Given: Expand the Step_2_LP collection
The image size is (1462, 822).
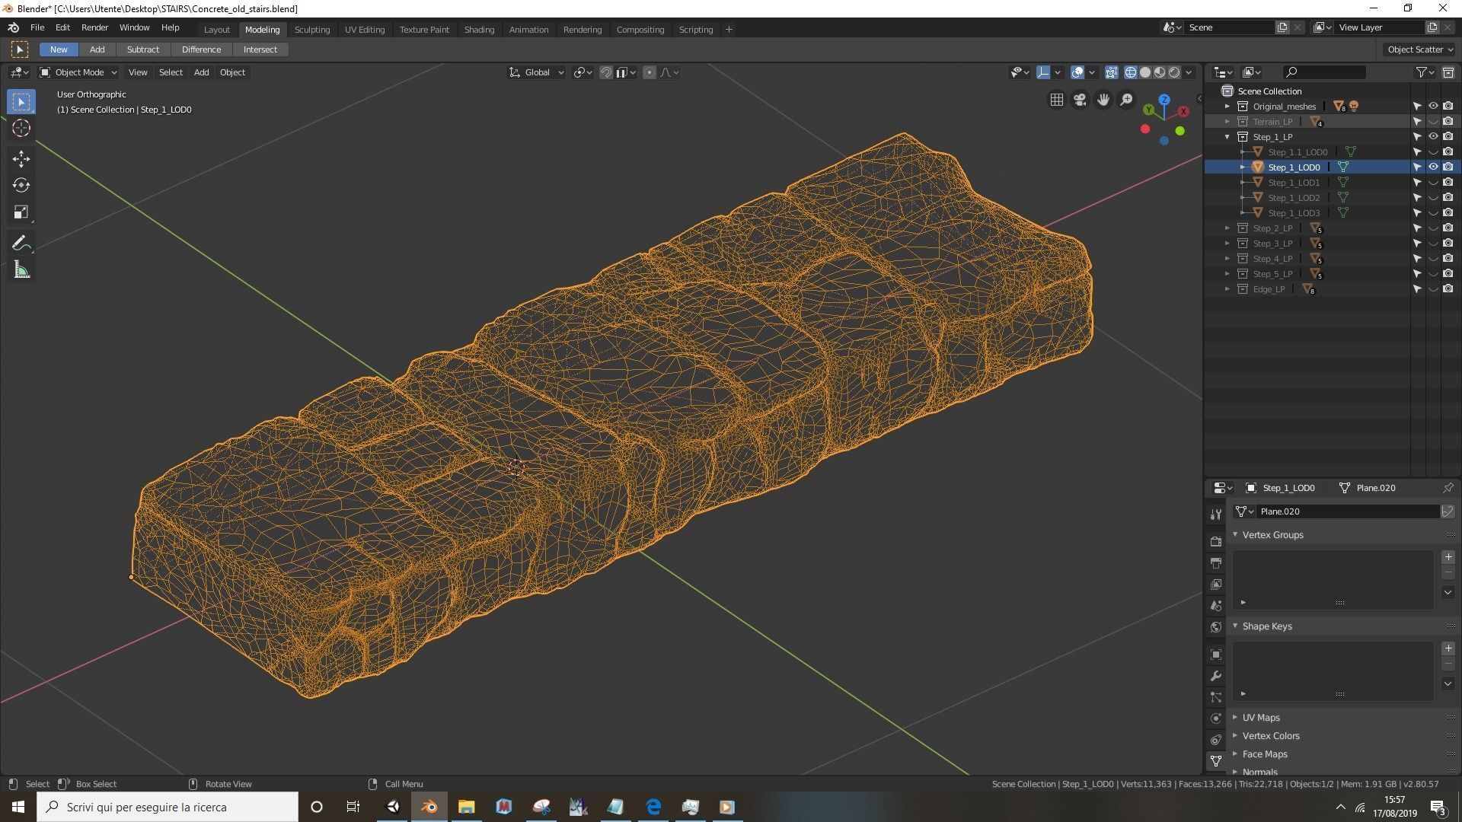Looking at the screenshot, I should click(1227, 228).
